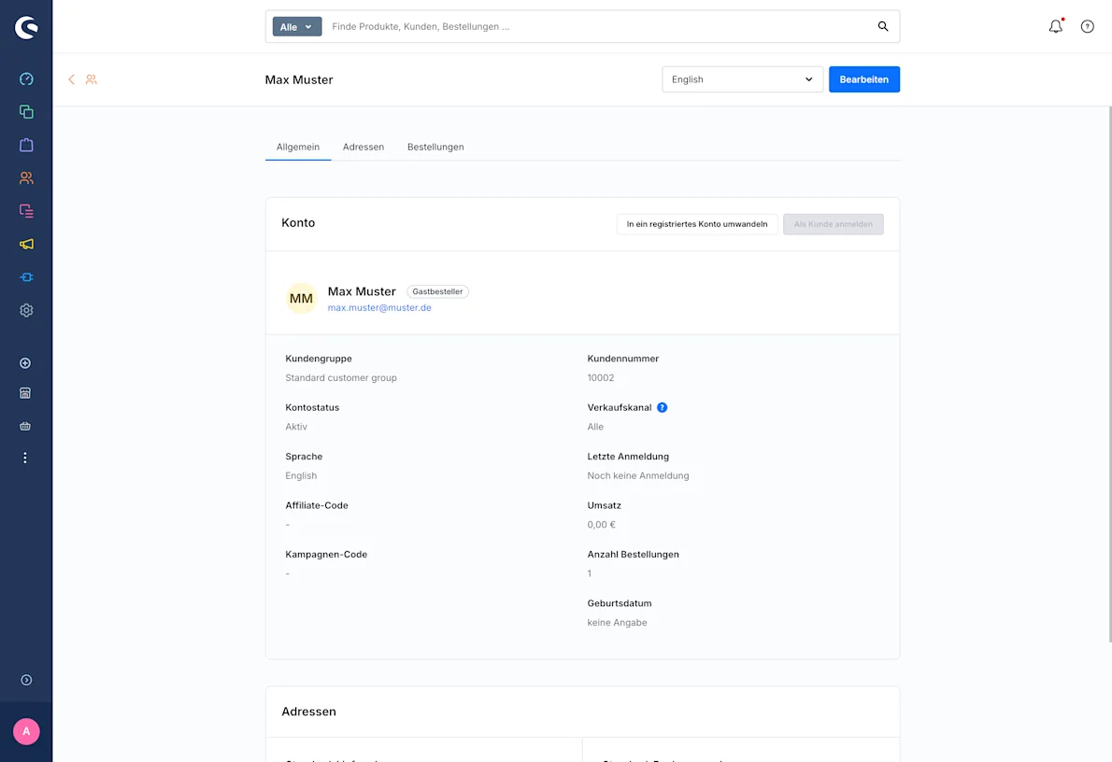Open the Alle search filter dropdown
1112x762 pixels.
click(x=297, y=26)
